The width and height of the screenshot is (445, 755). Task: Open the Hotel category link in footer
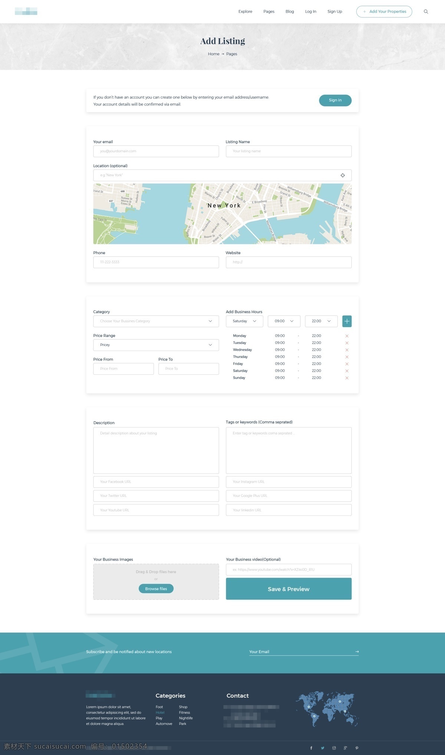tap(160, 713)
